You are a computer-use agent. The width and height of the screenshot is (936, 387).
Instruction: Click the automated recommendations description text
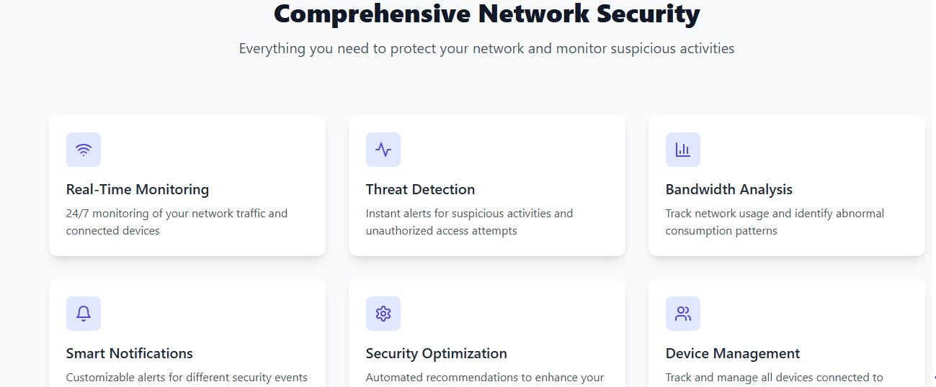[x=485, y=378]
